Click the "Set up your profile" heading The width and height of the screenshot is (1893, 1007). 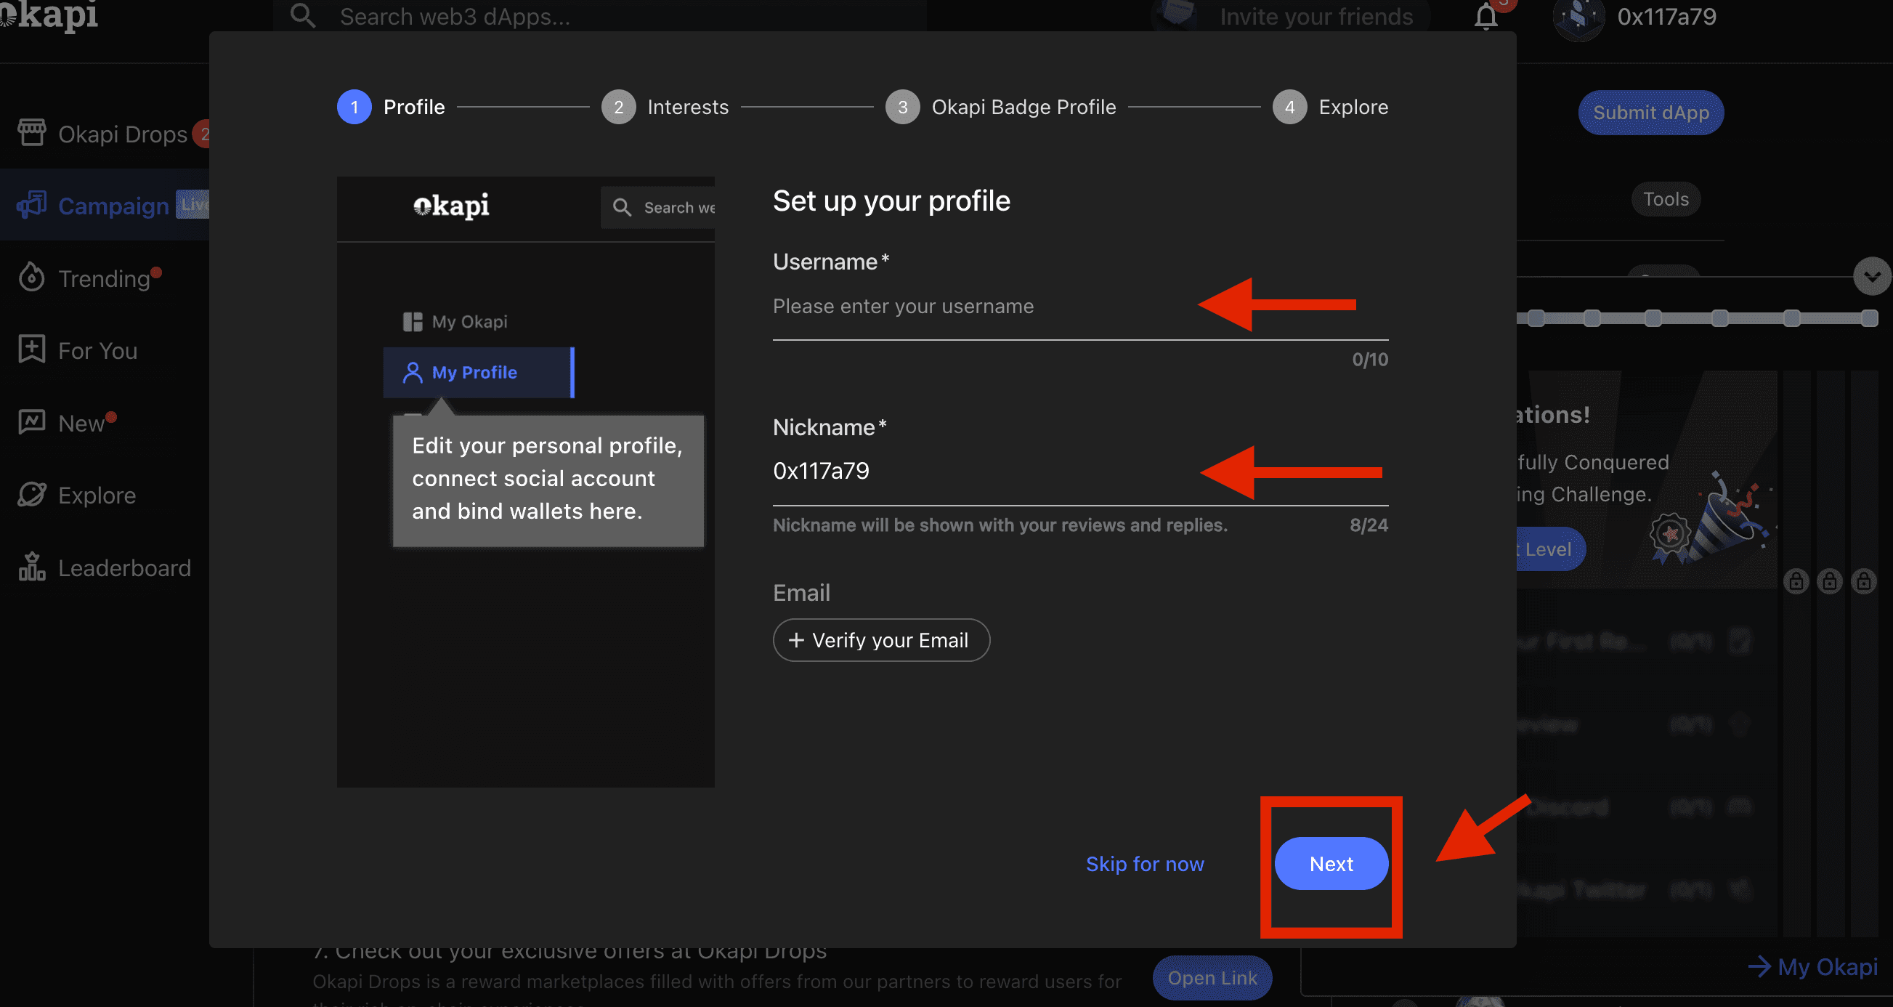pyautogui.click(x=891, y=201)
